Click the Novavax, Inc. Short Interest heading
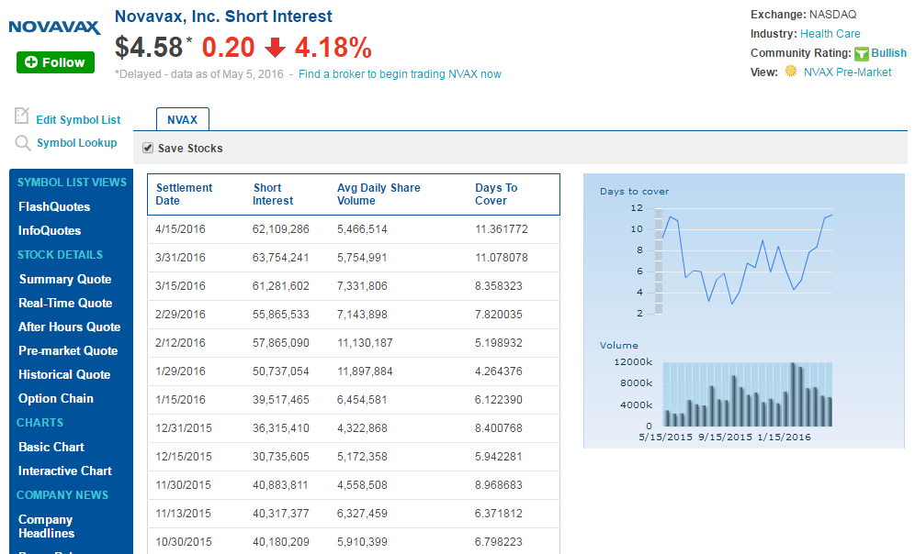This screenshot has width=915, height=554. pyautogui.click(x=223, y=17)
